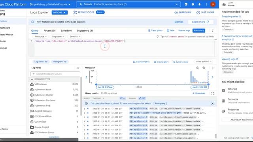The image size is (253, 142).
Task: Click the Refine Scope icon
Action: click(75, 12)
